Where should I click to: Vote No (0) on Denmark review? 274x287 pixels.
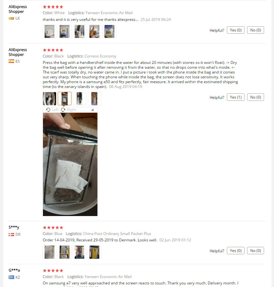(255, 251)
